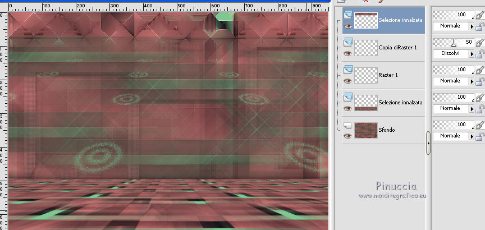The image size is (485, 230).
Task: Click the horizontal ruler above the canvas
Action: 168,7
